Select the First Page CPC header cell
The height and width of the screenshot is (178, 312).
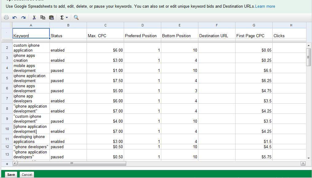click(254, 33)
